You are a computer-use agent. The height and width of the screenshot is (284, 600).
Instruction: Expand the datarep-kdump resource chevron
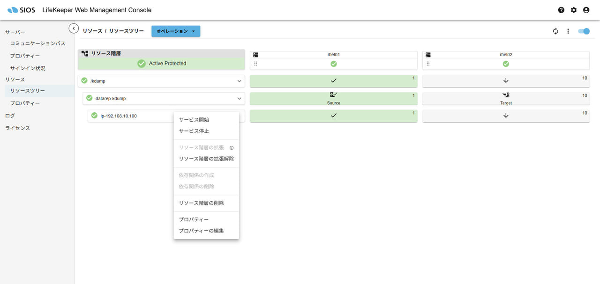point(239,98)
